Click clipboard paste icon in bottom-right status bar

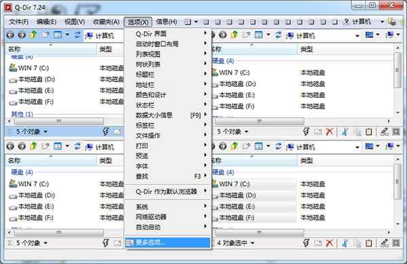369,243
